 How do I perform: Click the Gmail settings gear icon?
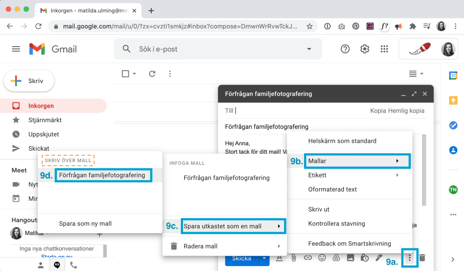click(x=364, y=49)
